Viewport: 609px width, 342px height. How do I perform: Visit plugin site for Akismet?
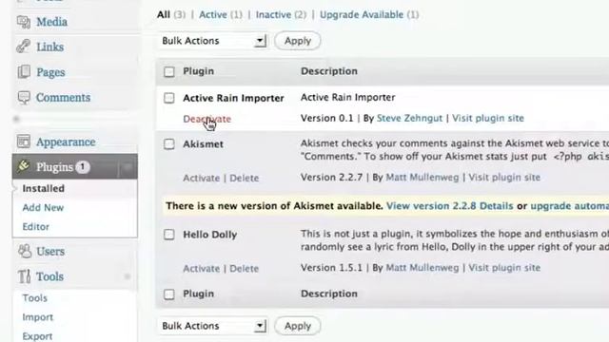coord(504,178)
